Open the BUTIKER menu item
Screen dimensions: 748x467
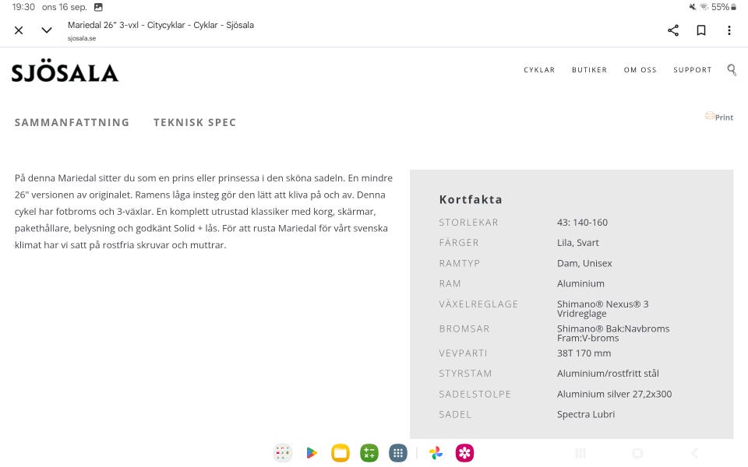pyautogui.click(x=589, y=69)
